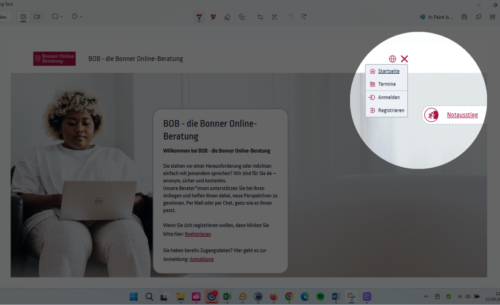Close the website menu with the X
Viewport: 500px width, 305px height.
tap(404, 59)
